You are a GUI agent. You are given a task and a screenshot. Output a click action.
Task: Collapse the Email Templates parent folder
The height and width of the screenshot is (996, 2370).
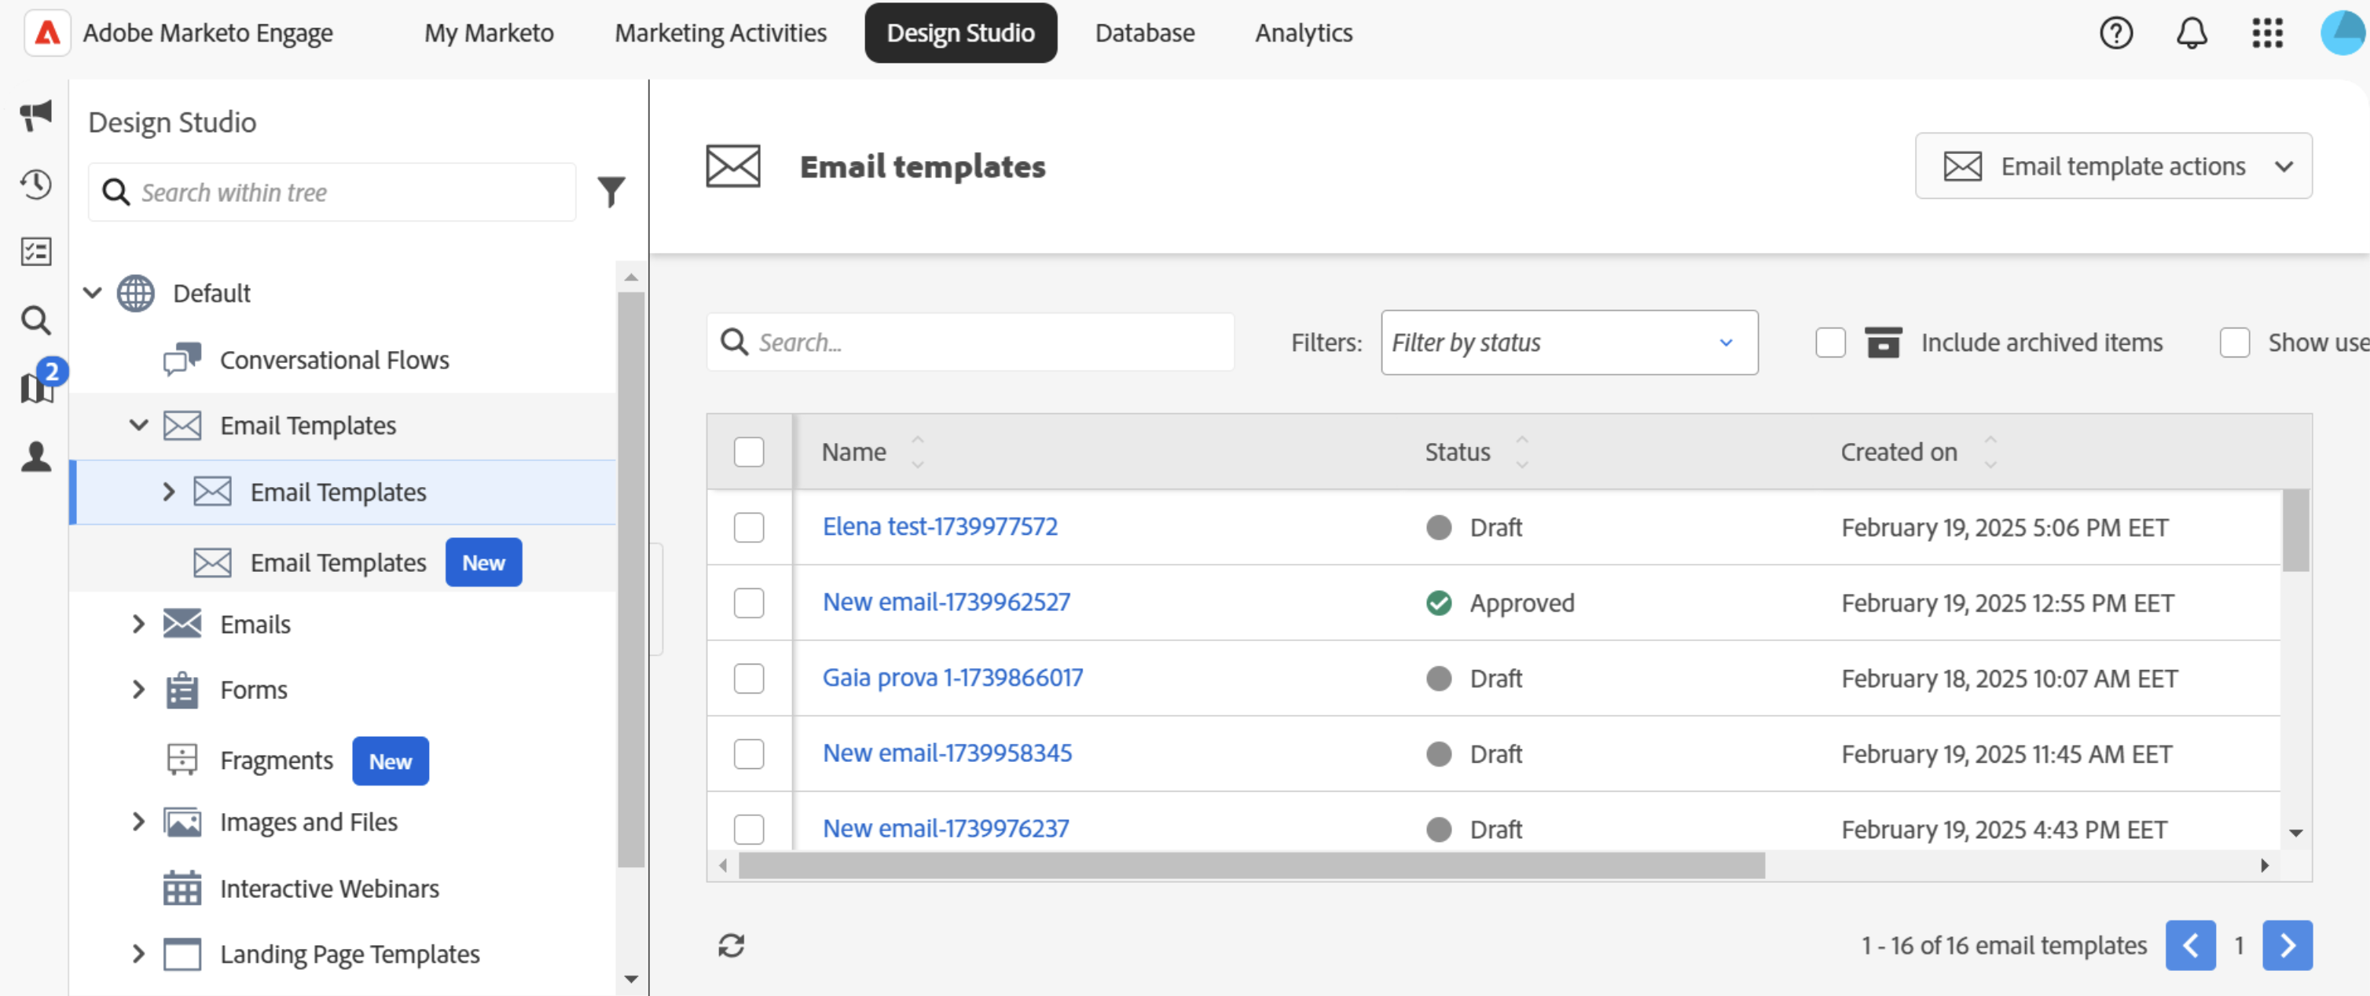coord(138,425)
